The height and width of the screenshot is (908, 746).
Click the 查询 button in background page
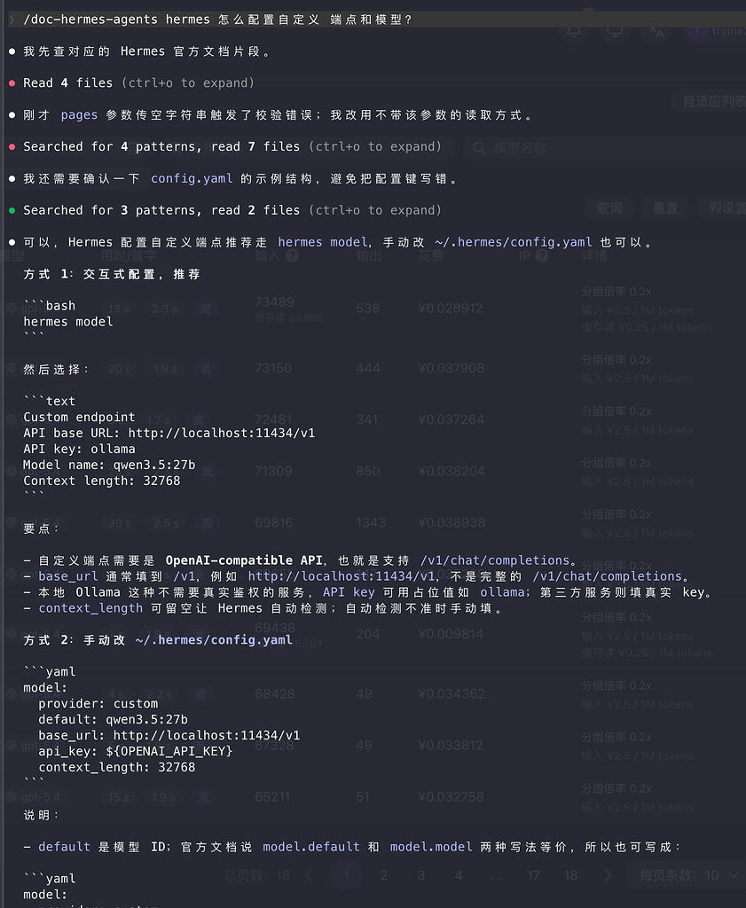[609, 207]
